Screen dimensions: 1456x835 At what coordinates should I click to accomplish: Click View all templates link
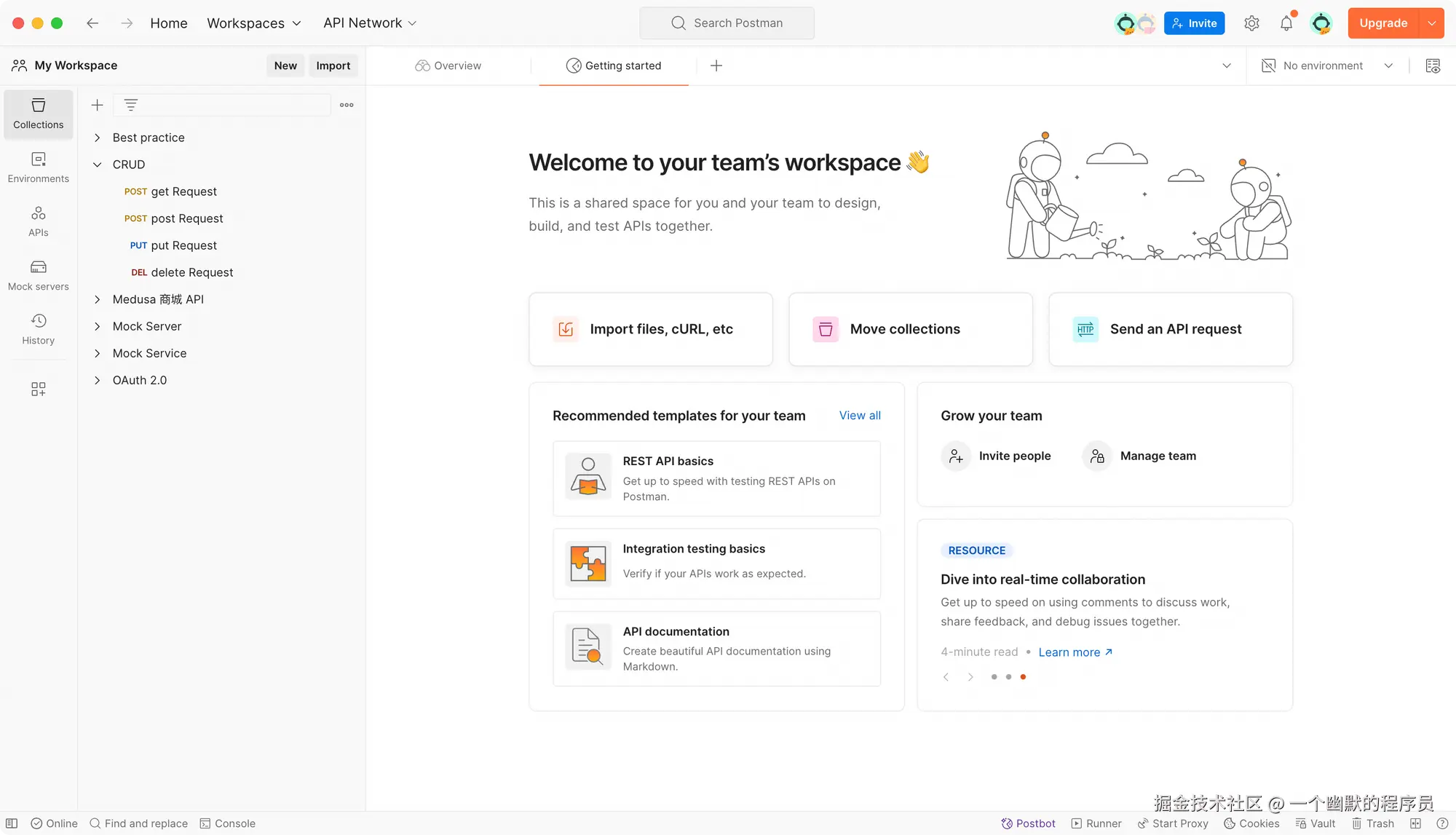click(859, 415)
